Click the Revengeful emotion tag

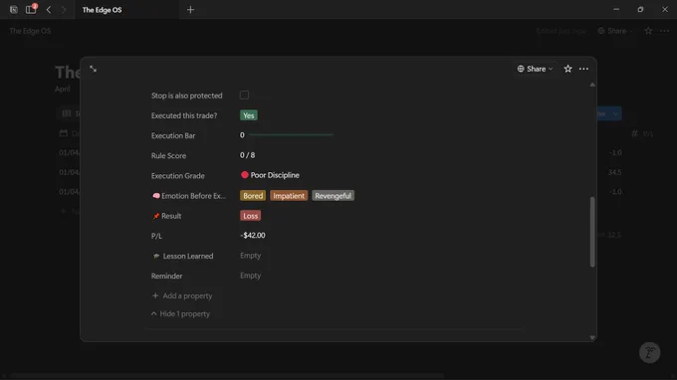pos(333,196)
